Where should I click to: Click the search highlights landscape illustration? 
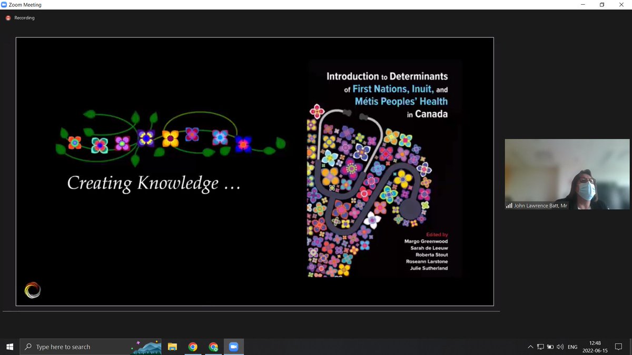pos(146,347)
